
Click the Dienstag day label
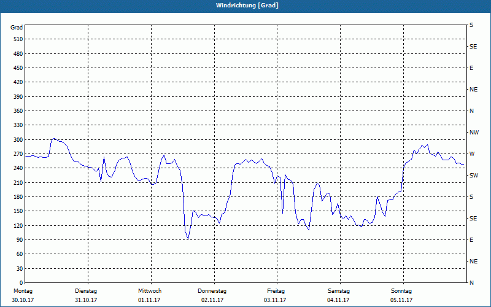(86, 291)
